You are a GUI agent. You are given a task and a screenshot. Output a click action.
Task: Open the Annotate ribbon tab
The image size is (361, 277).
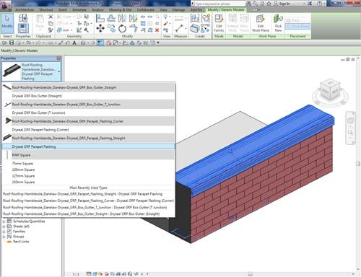click(x=79, y=10)
